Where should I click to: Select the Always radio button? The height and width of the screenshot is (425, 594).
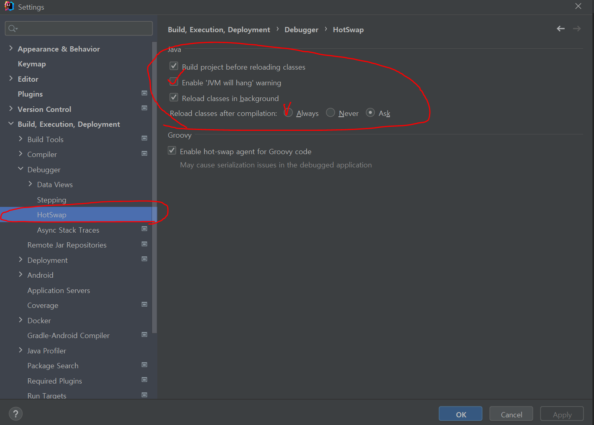coord(288,113)
